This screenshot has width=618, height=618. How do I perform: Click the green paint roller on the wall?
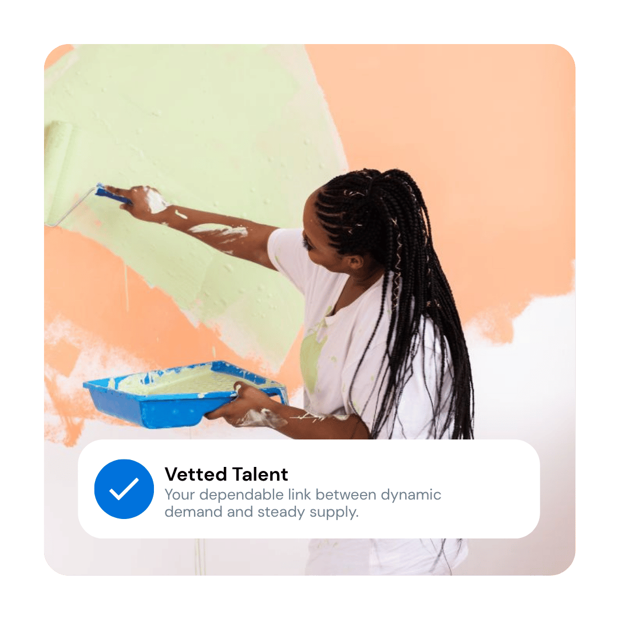click(58, 171)
